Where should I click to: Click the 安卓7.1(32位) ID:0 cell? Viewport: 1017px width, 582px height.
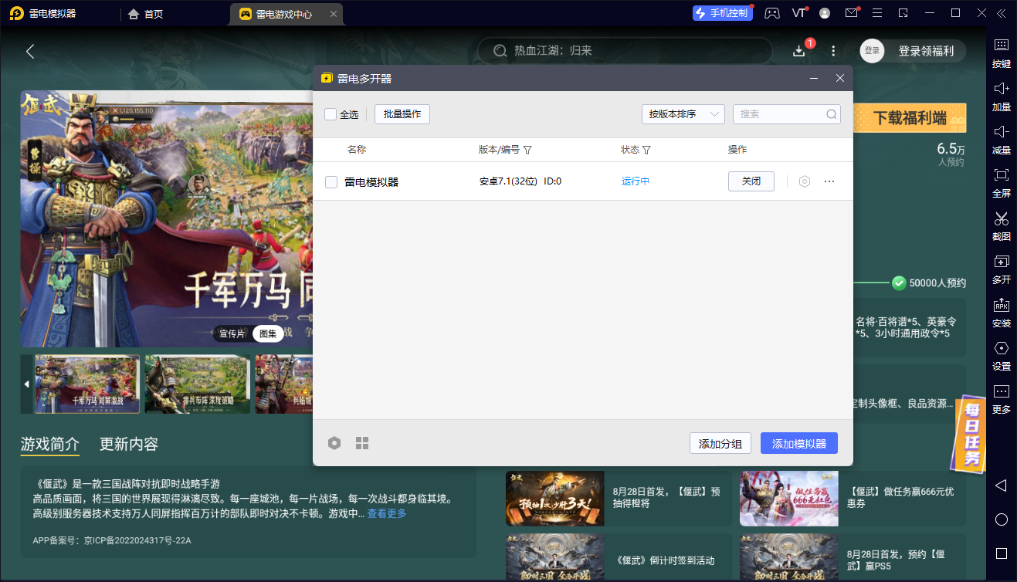[x=520, y=181]
